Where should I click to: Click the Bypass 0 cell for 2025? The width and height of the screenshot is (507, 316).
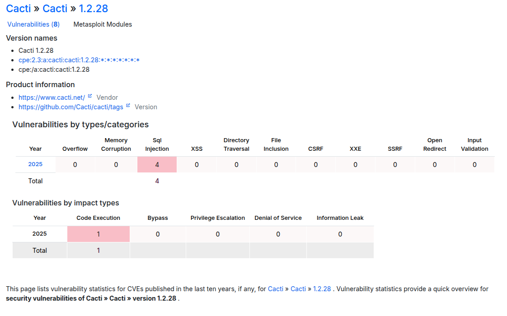(157, 234)
